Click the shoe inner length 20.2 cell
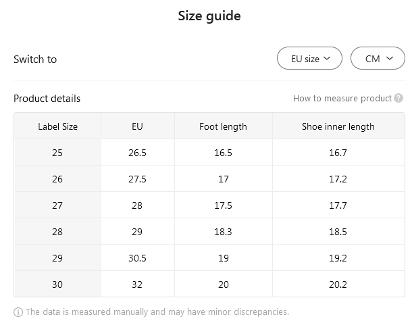412x325 pixels. pos(338,284)
